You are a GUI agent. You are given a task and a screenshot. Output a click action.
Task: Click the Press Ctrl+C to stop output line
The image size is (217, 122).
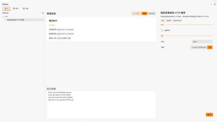pos(61,100)
